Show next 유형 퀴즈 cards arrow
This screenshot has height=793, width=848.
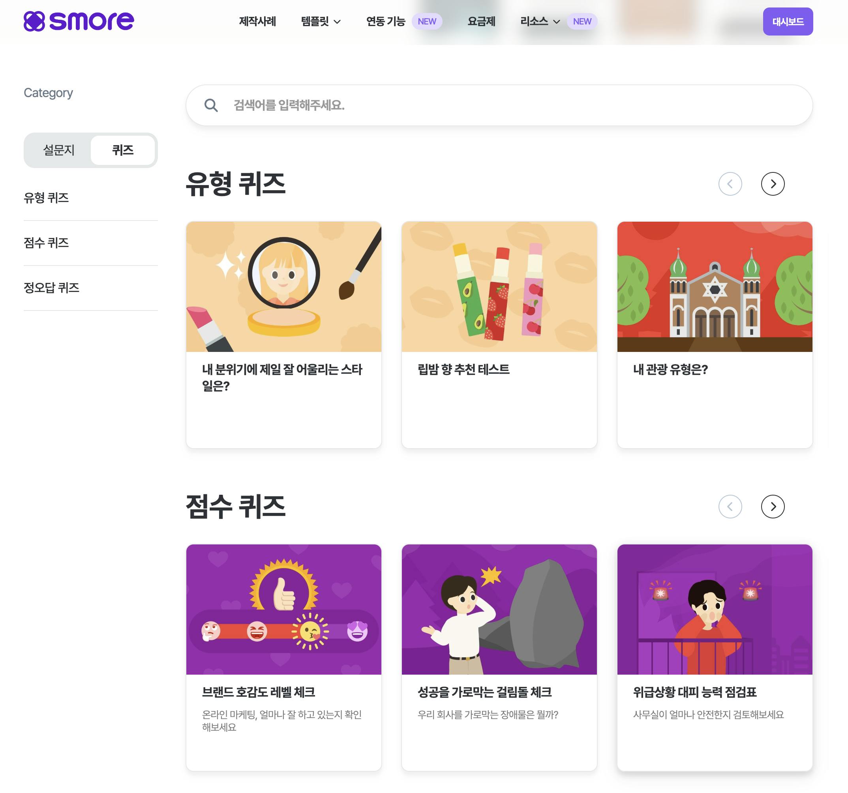[x=773, y=184]
